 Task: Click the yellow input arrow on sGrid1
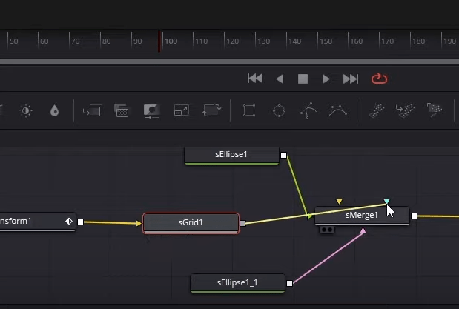(139, 224)
